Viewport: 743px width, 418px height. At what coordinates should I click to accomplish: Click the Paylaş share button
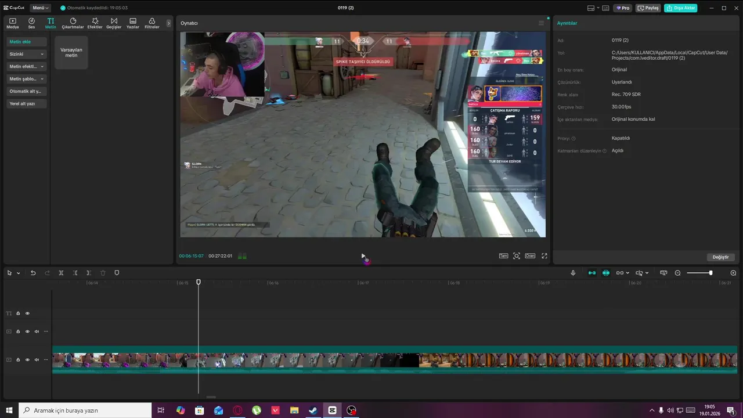(648, 8)
